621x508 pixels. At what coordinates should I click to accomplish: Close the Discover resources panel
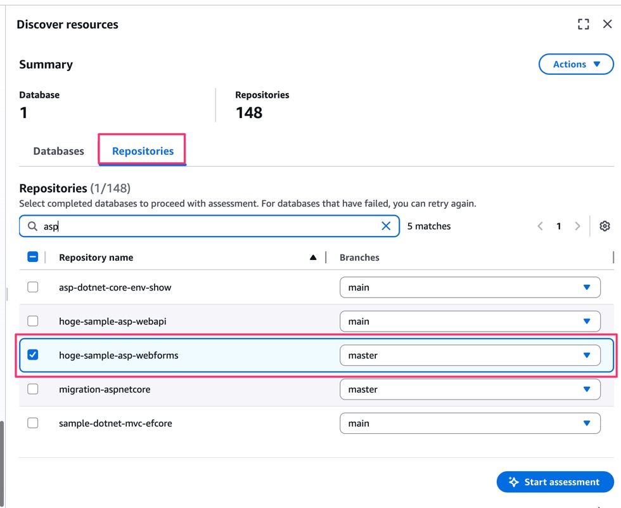[x=607, y=24]
